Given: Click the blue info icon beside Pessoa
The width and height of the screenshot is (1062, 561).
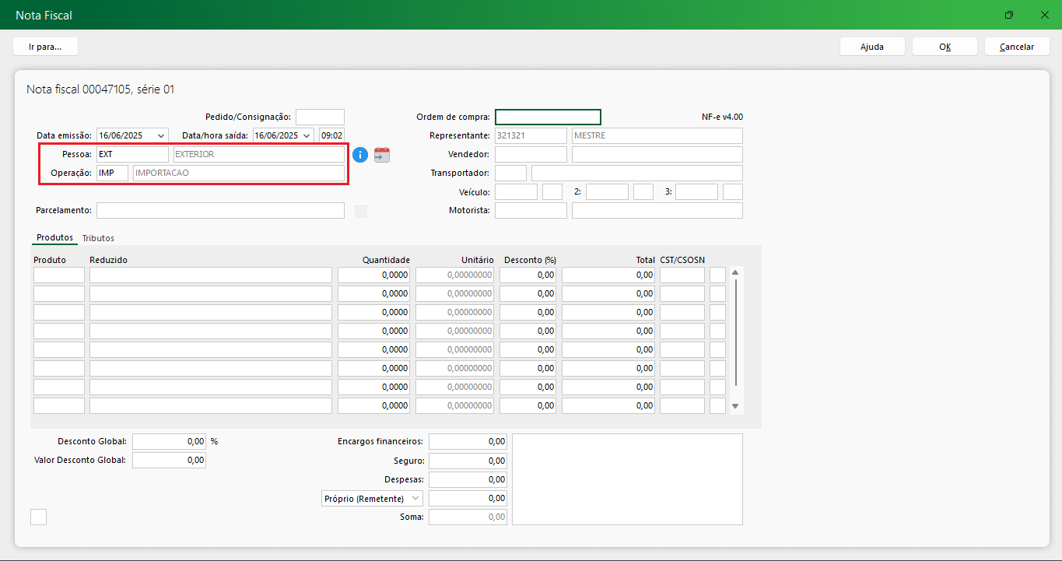Looking at the screenshot, I should click(x=359, y=155).
